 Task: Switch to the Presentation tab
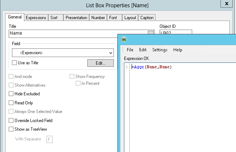(76, 18)
